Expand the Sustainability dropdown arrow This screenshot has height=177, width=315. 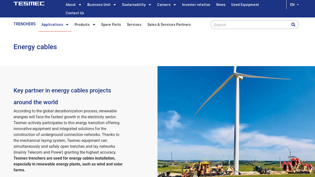point(150,5)
